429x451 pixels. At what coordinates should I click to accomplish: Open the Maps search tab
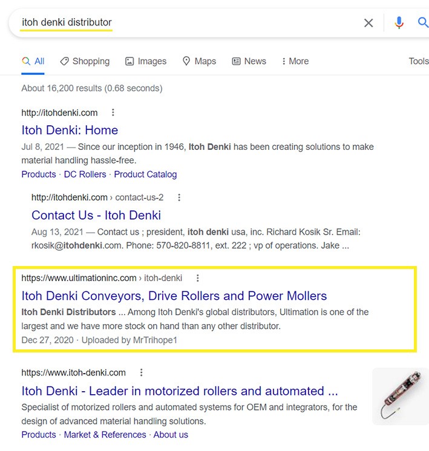199,61
